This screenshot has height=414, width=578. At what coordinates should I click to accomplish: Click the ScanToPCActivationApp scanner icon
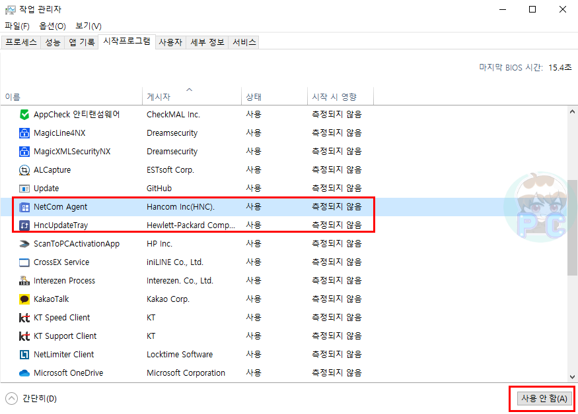pos(24,244)
